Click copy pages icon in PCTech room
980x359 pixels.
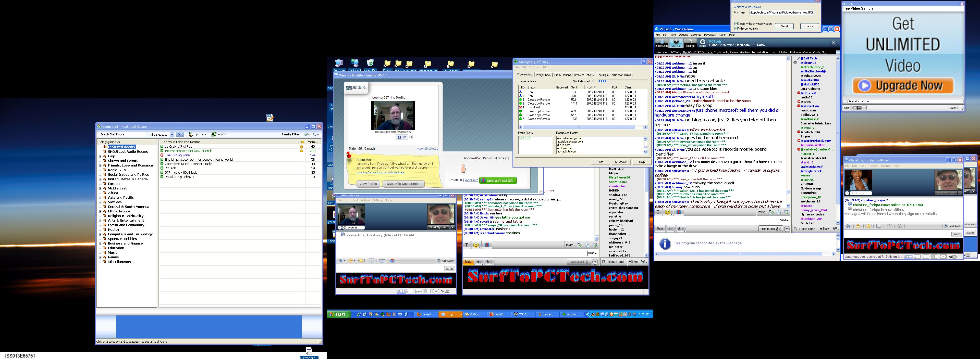coord(779,212)
